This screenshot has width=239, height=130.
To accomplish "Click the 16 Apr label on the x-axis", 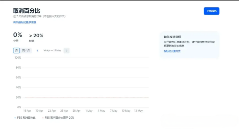I will point(27,111).
